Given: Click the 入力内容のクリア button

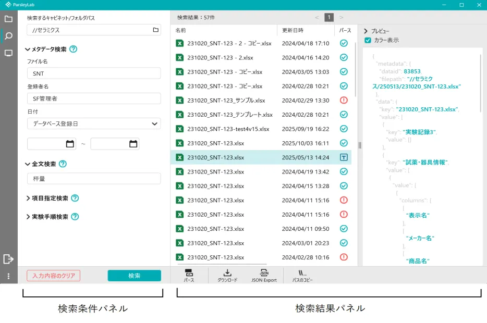Looking at the screenshot, I should coord(53,276).
